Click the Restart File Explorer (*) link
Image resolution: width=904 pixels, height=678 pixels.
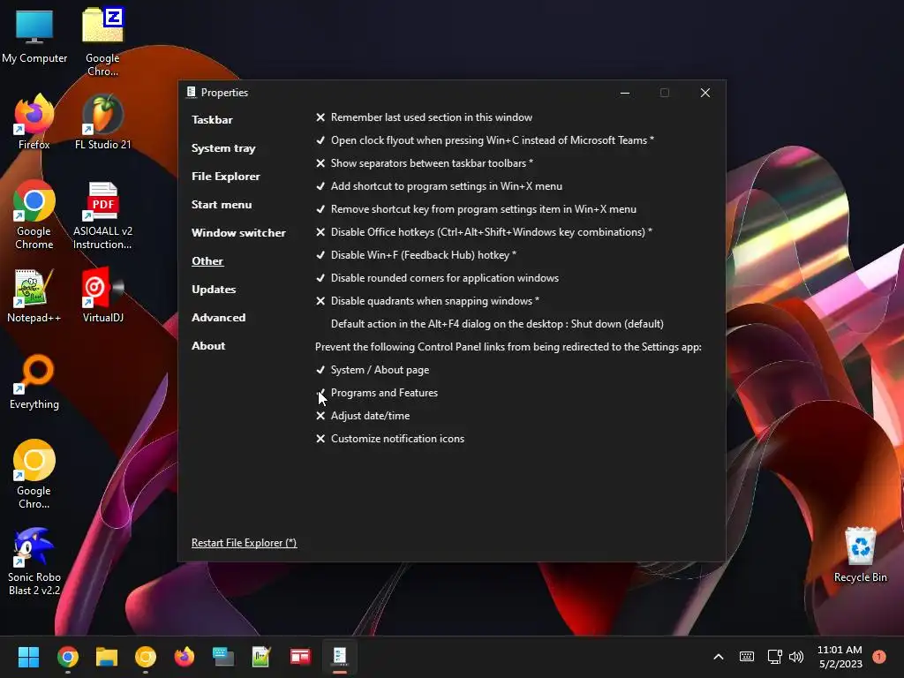click(x=244, y=543)
